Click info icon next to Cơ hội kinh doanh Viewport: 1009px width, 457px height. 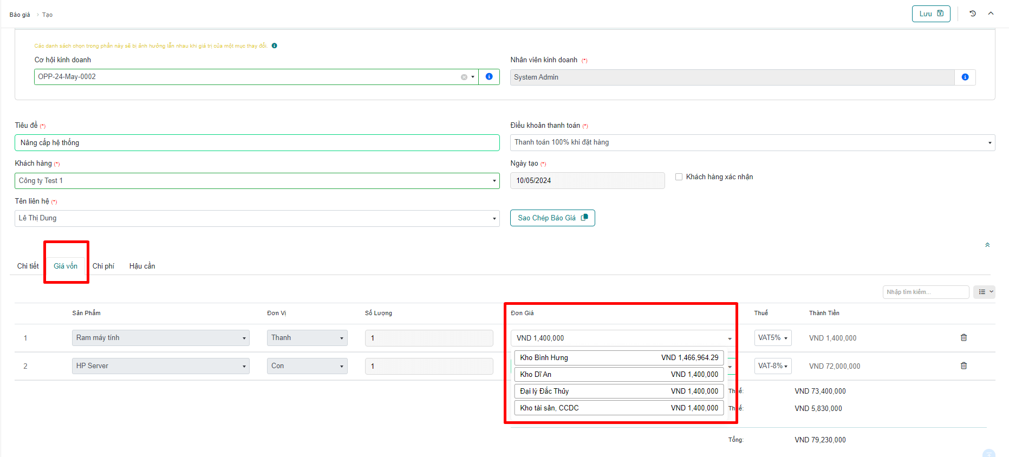pos(489,77)
